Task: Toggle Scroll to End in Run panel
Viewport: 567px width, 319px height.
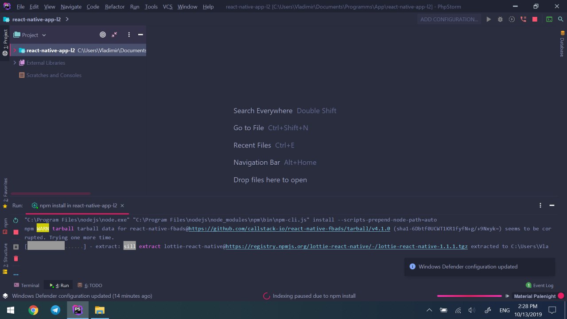Action: [x=16, y=247]
